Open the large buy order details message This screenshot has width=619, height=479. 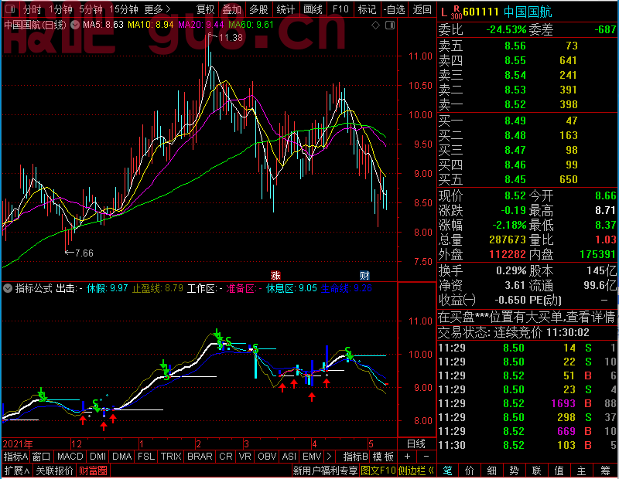527,317
